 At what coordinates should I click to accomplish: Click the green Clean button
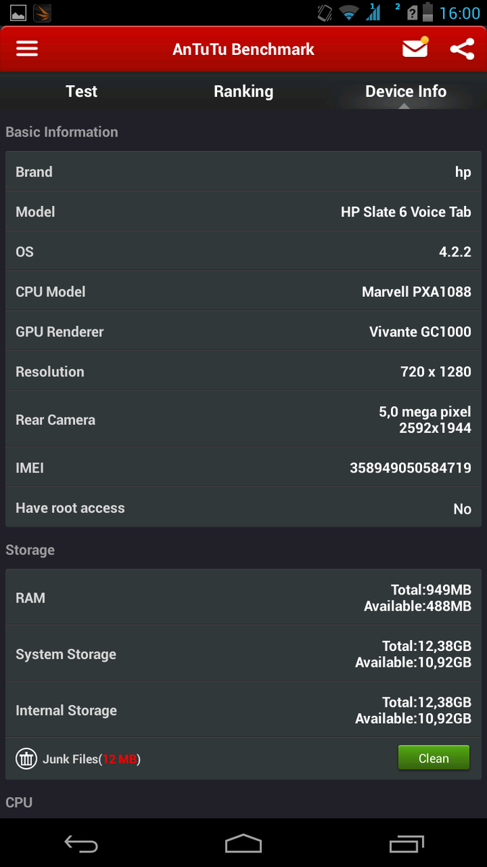click(434, 758)
